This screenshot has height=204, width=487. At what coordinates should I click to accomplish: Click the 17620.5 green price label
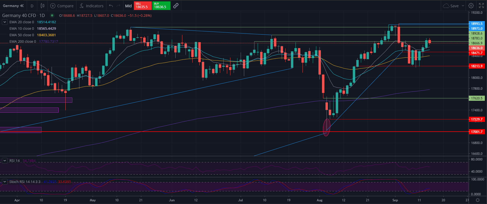(x=477, y=98)
